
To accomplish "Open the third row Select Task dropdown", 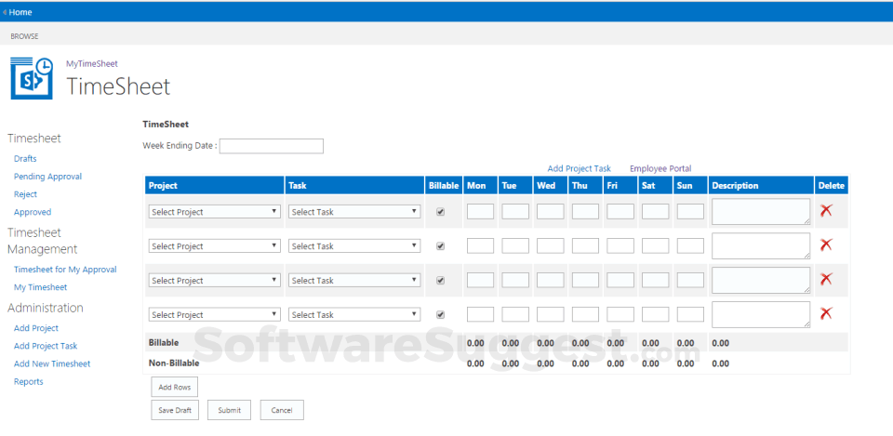I will pyautogui.click(x=354, y=280).
